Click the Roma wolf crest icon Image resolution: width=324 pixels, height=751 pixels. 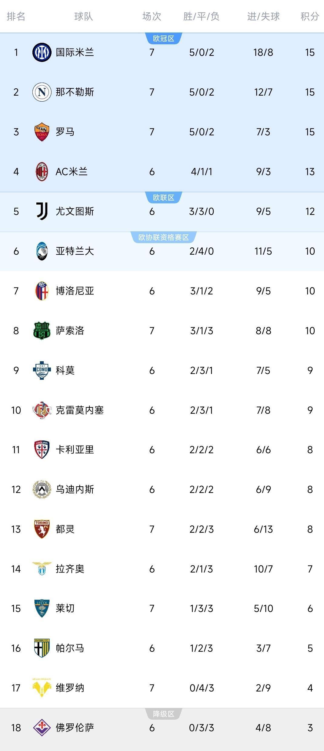point(42,131)
